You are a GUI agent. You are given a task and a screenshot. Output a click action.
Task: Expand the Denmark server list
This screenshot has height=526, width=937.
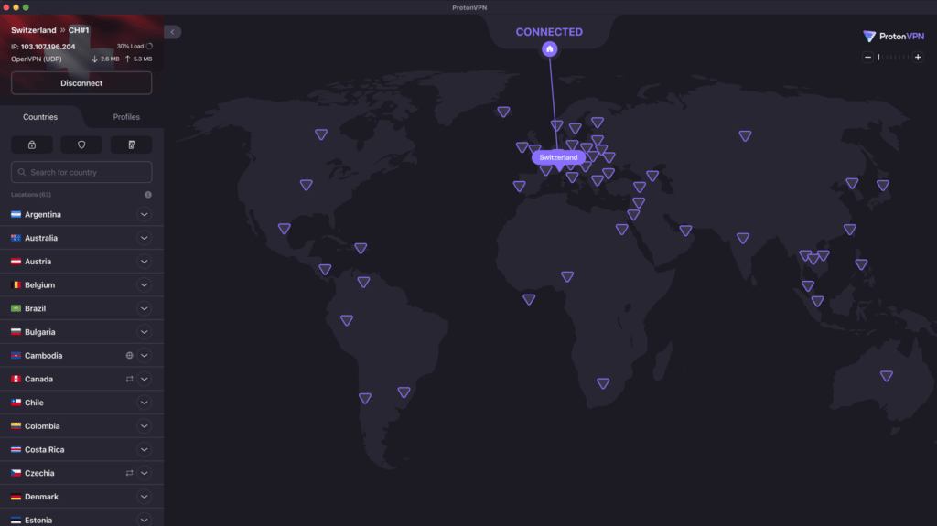coord(144,497)
